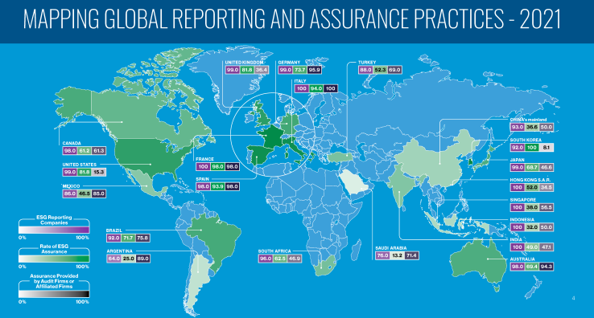Select Germany's dark 95.9 value box
Screen dimensions: 594x318
click(315, 70)
